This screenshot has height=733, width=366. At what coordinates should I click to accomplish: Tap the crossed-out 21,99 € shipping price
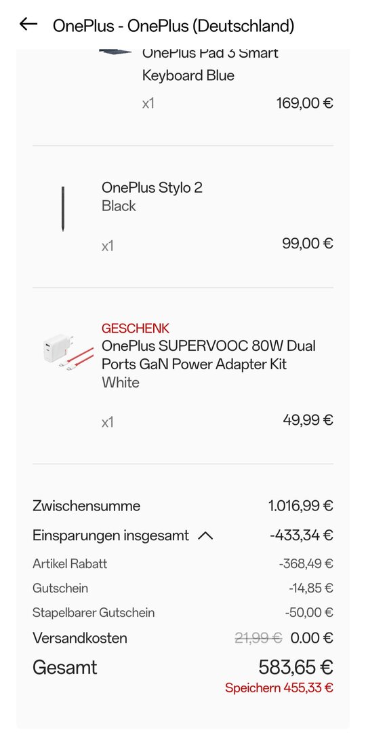pos(258,638)
